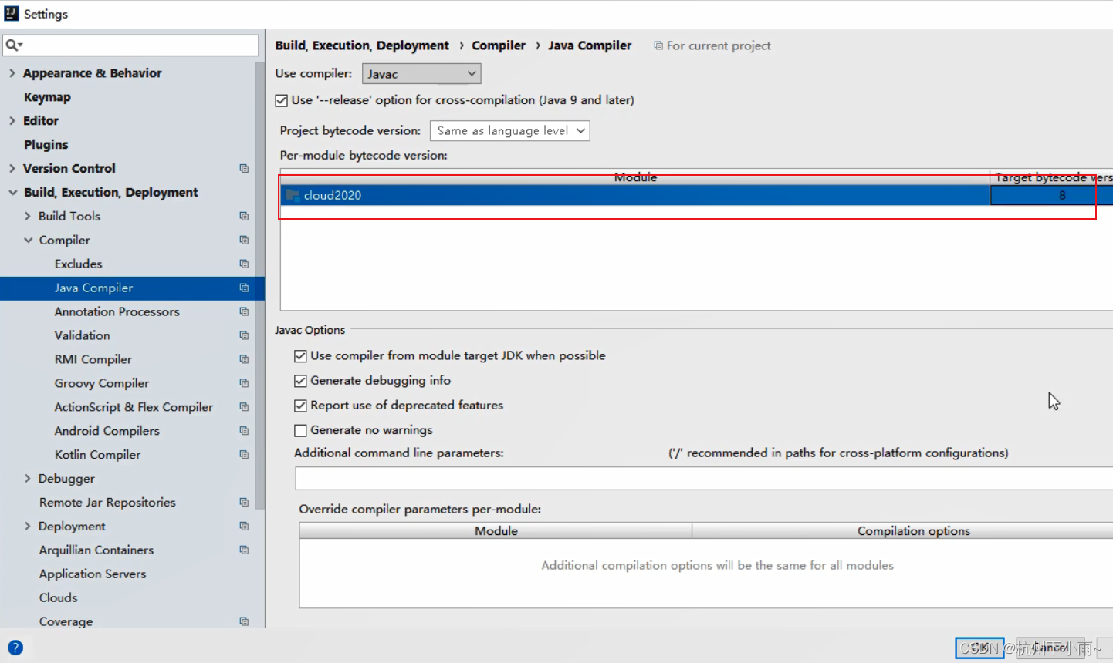The height and width of the screenshot is (663, 1113).
Task: Expand the Deployment node arrow
Action: coord(28,526)
